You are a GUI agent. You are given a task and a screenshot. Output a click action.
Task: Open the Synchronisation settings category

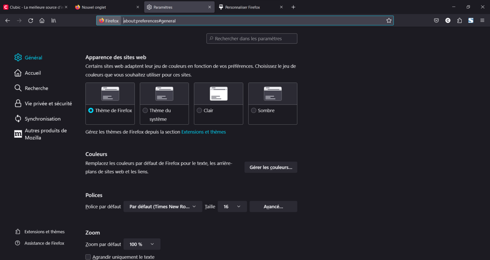(x=37, y=119)
